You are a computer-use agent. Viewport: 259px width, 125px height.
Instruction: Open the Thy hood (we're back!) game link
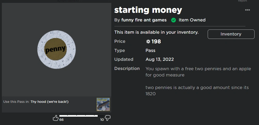tap(50, 102)
